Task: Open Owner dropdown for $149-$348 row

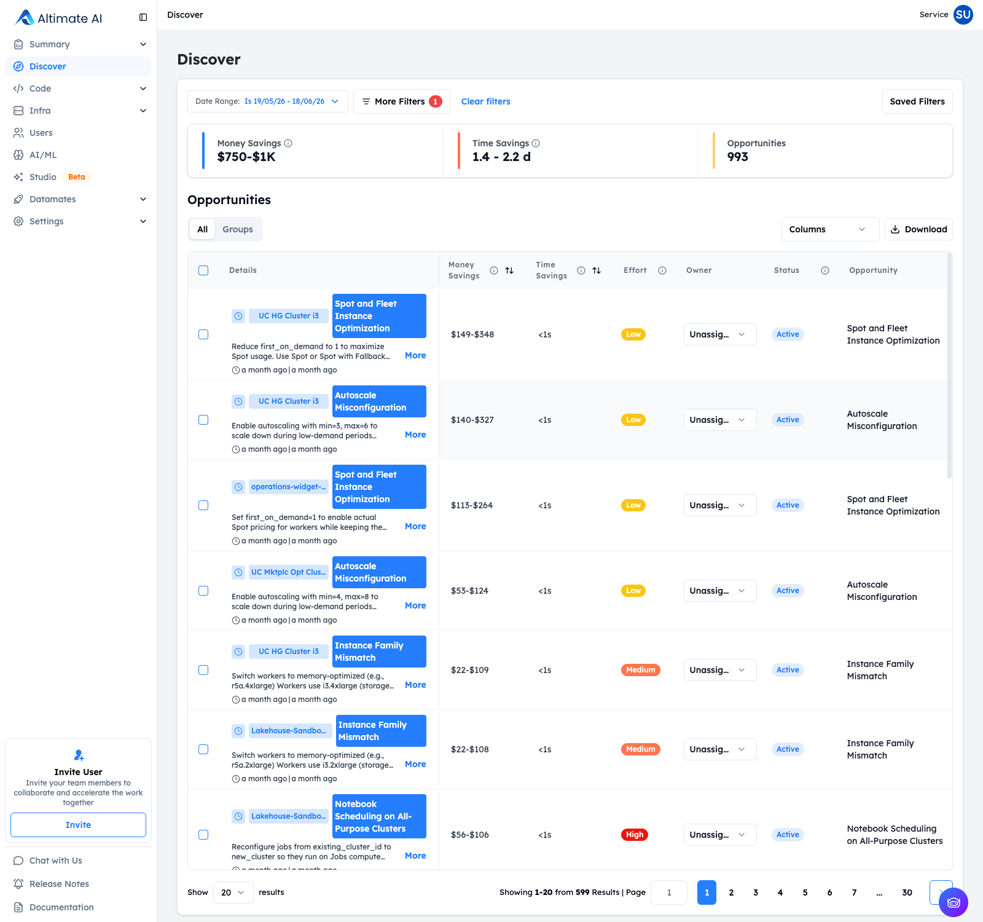Action: click(x=720, y=334)
